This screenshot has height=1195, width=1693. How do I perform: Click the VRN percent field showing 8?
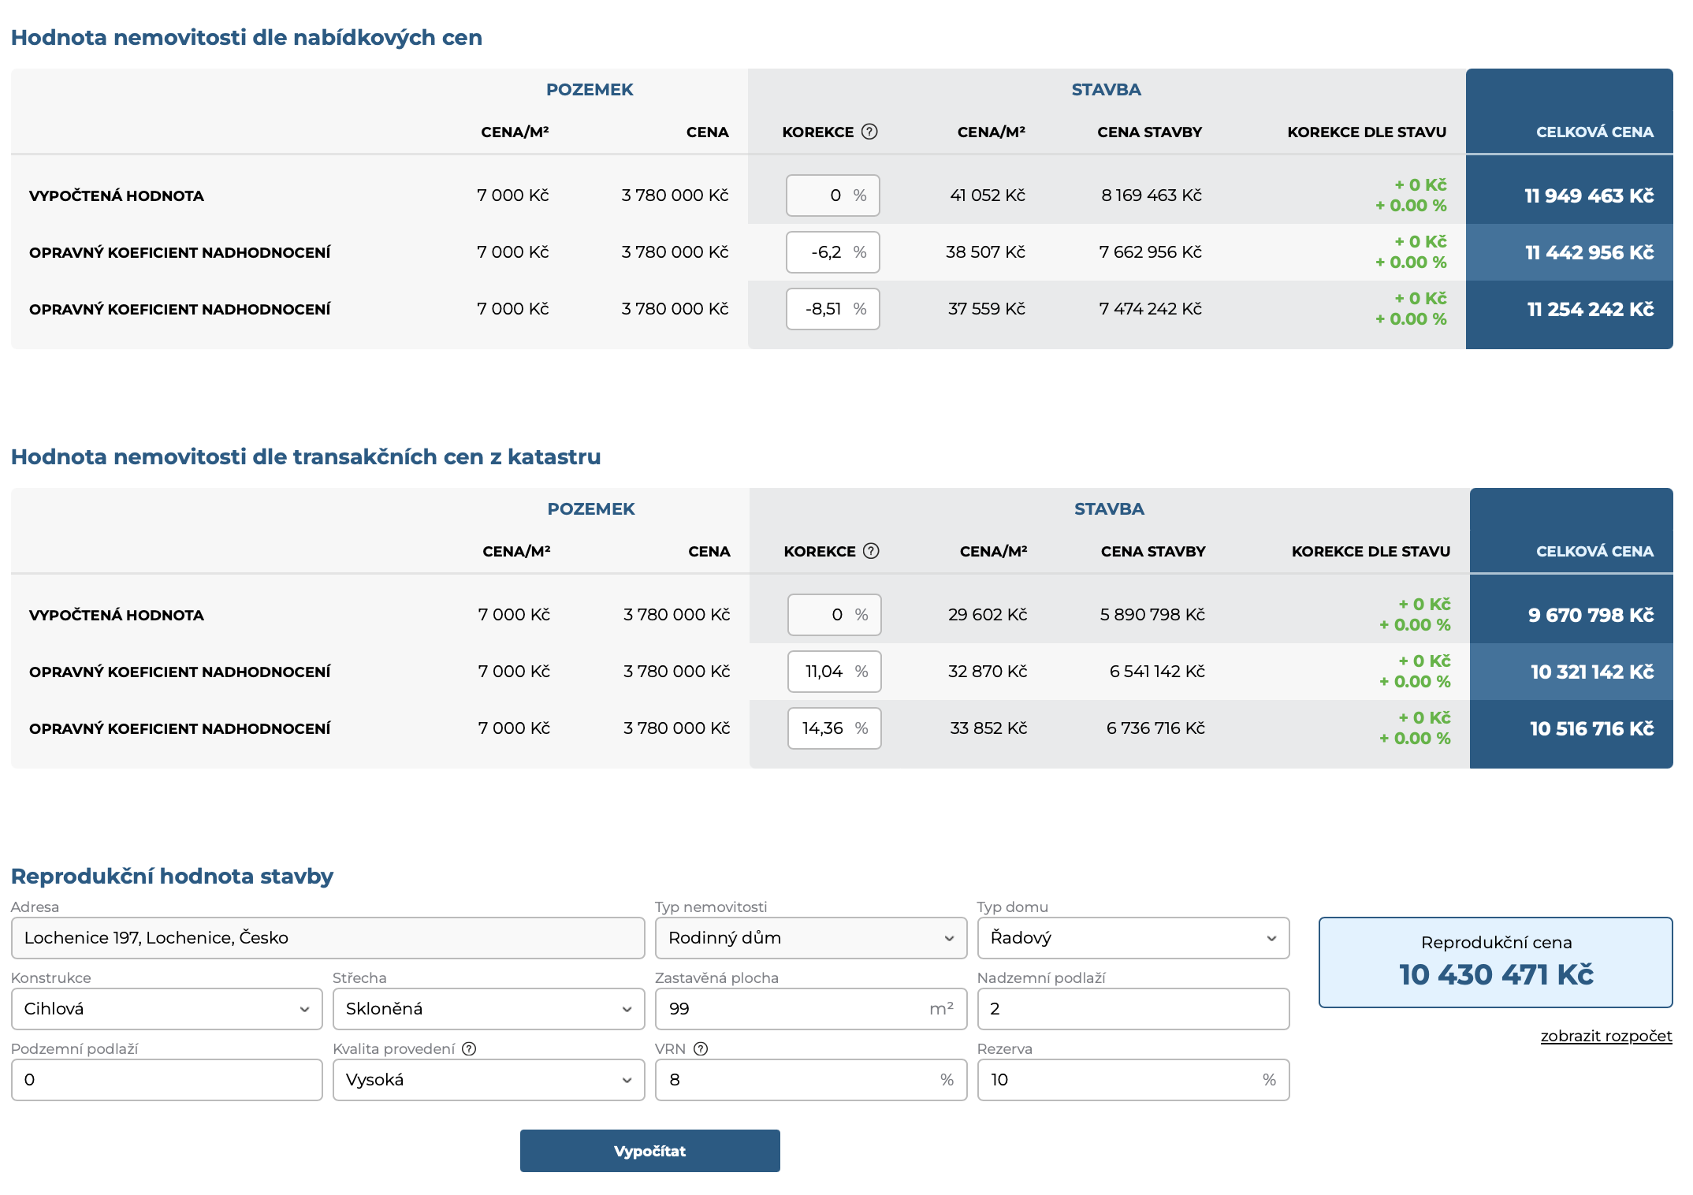point(811,1080)
